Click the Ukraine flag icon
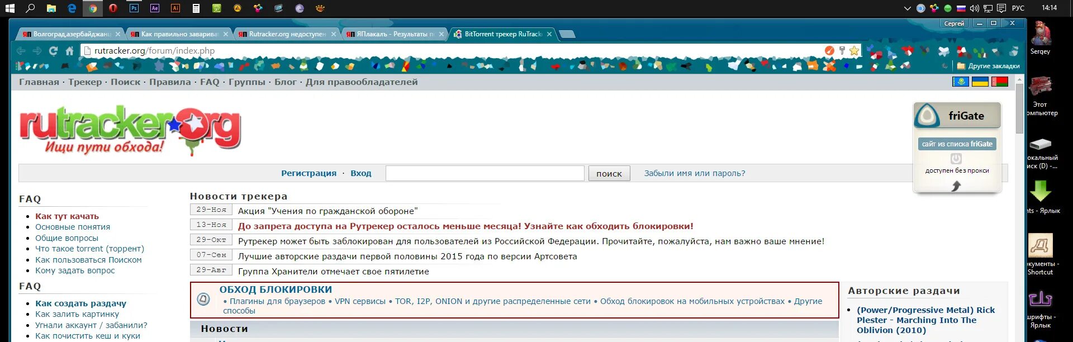The width and height of the screenshot is (1073, 342). [980, 82]
